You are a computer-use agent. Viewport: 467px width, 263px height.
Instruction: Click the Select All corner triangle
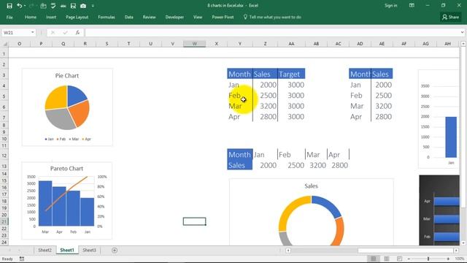[4, 44]
